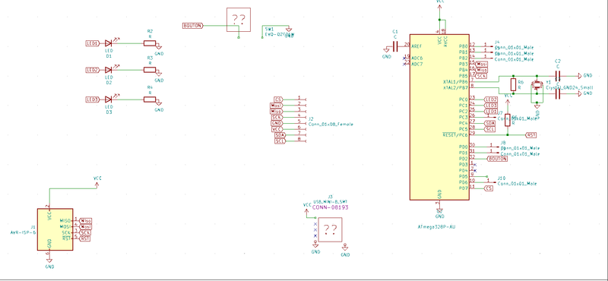608x281 pixels.
Task: Click the D3 LED diode symbol
Action: pyautogui.click(x=109, y=99)
